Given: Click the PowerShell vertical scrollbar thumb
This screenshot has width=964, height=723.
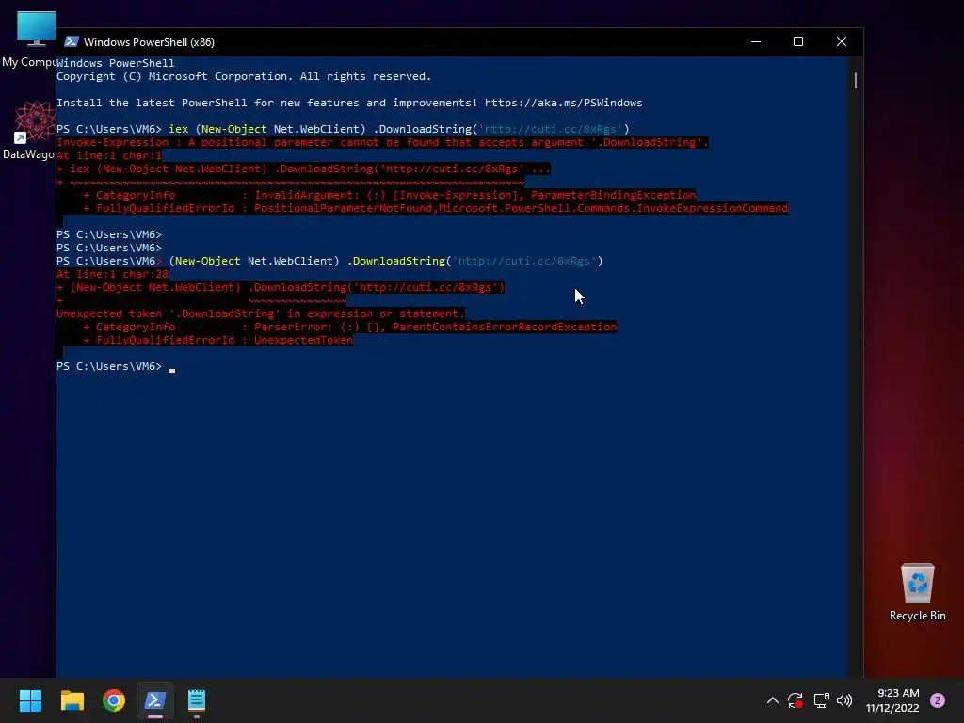Looking at the screenshot, I should [x=855, y=80].
